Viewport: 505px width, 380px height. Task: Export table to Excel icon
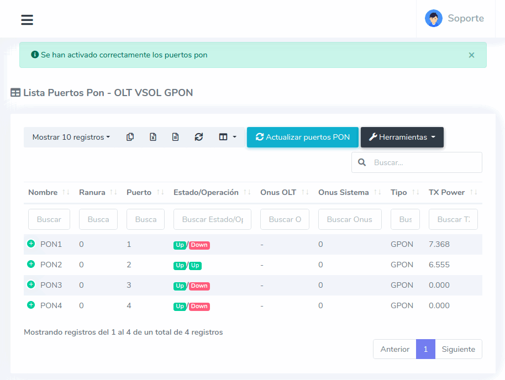[x=153, y=137]
